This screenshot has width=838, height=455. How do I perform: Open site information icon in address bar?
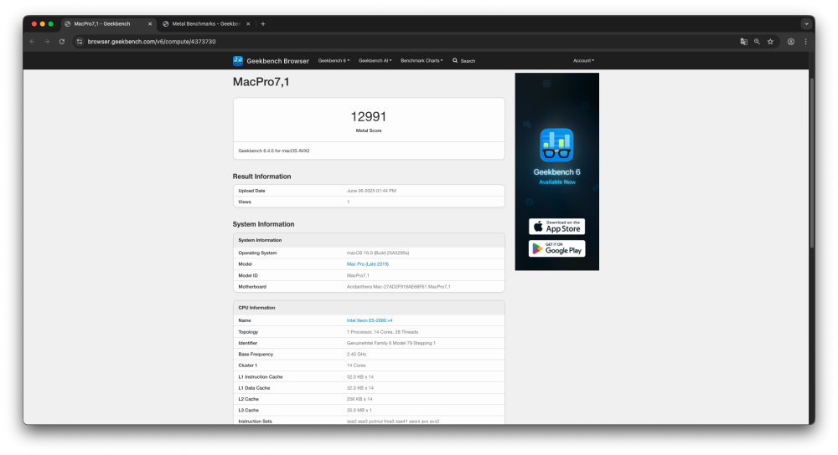(x=80, y=42)
